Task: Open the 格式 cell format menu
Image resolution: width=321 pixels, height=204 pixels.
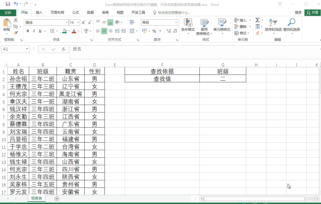Action: [x=241, y=33]
